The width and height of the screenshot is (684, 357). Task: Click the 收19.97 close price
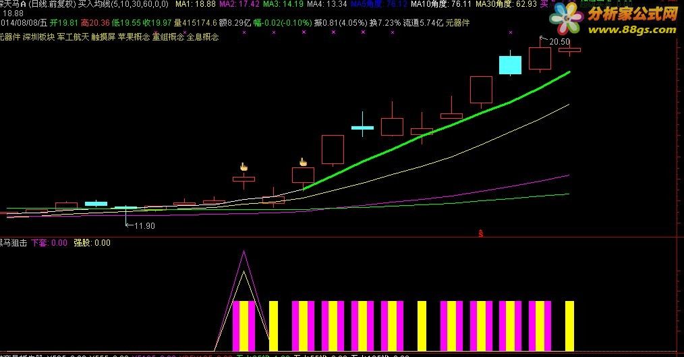(x=156, y=23)
